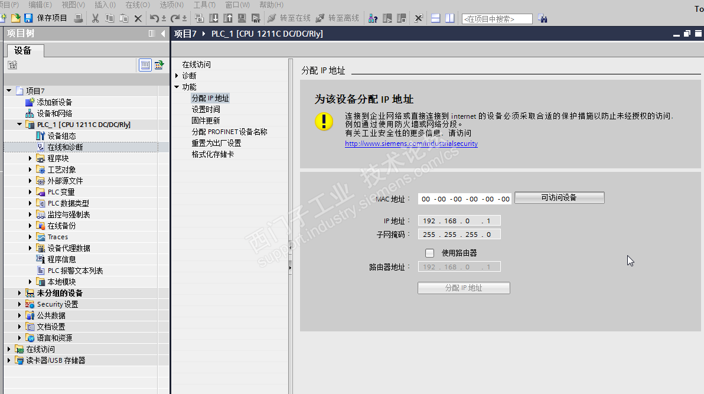Split the editor space vertically
Viewport: 704px width, 394px height.
(450, 18)
